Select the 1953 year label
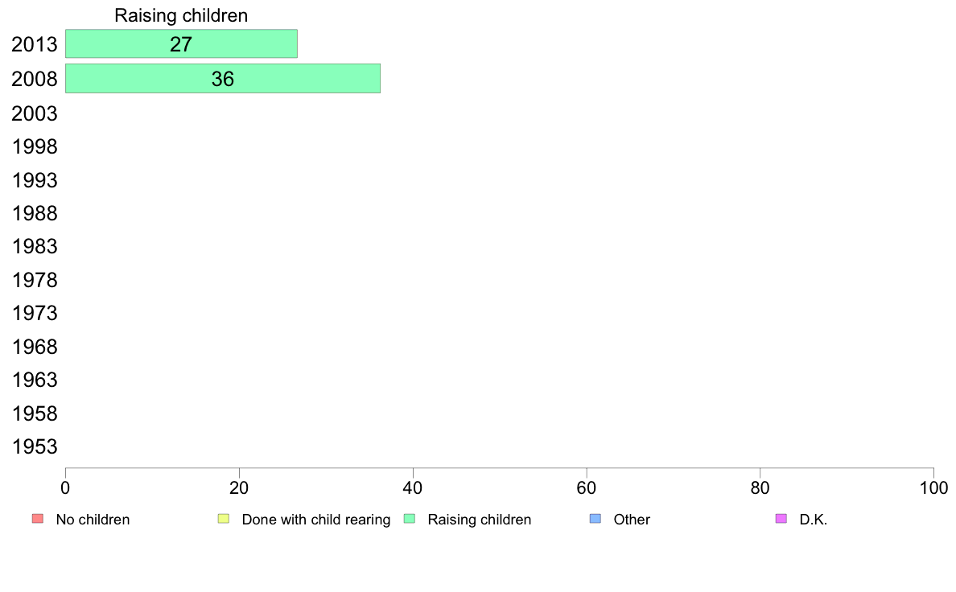 (35, 447)
